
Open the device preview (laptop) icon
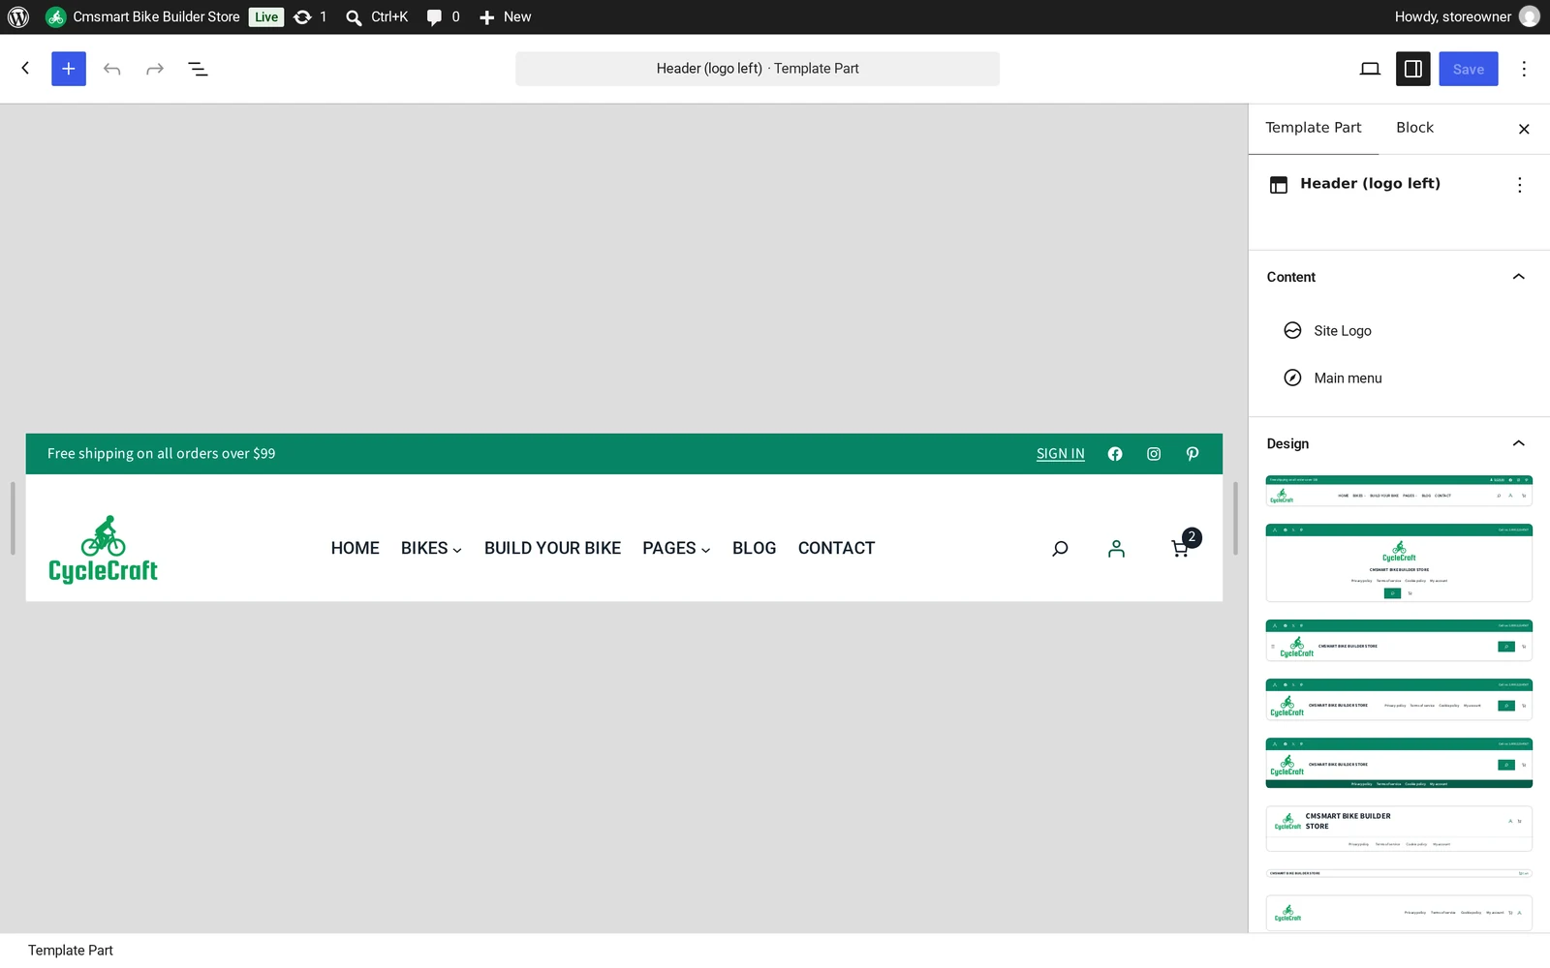(1370, 69)
